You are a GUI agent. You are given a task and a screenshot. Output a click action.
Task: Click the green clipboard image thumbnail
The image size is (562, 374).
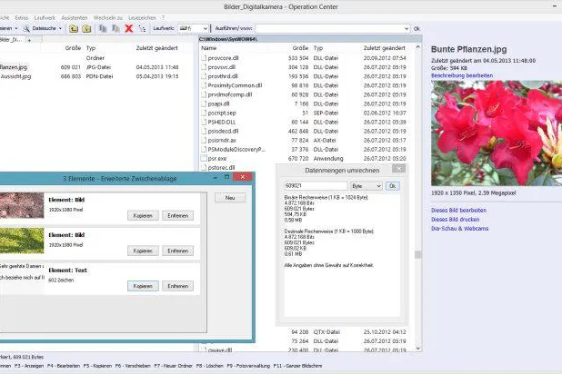[22, 241]
